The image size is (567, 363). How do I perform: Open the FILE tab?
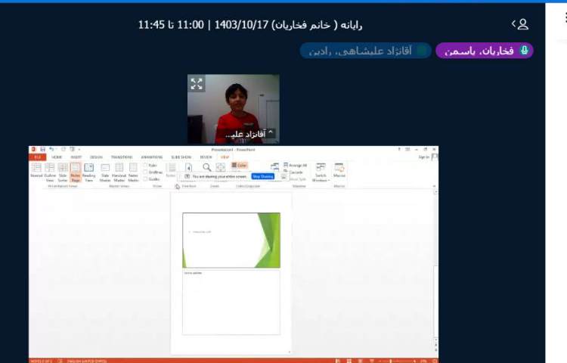point(37,157)
